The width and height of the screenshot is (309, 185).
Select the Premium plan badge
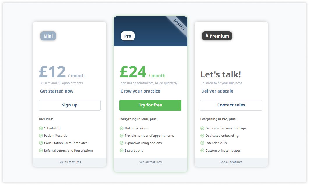pyautogui.click(x=217, y=36)
